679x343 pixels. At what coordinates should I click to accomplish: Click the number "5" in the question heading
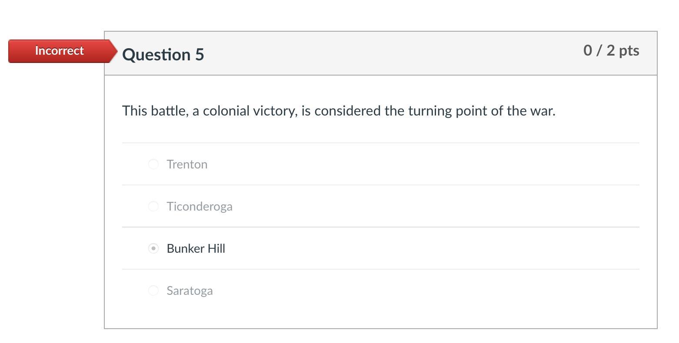coord(200,55)
